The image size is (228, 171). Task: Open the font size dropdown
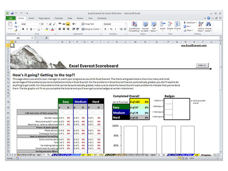click(47, 24)
